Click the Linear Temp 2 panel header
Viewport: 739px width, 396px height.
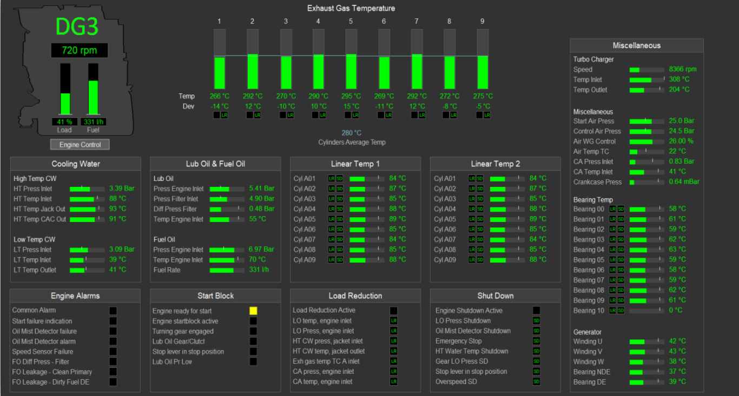pos(496,164)
